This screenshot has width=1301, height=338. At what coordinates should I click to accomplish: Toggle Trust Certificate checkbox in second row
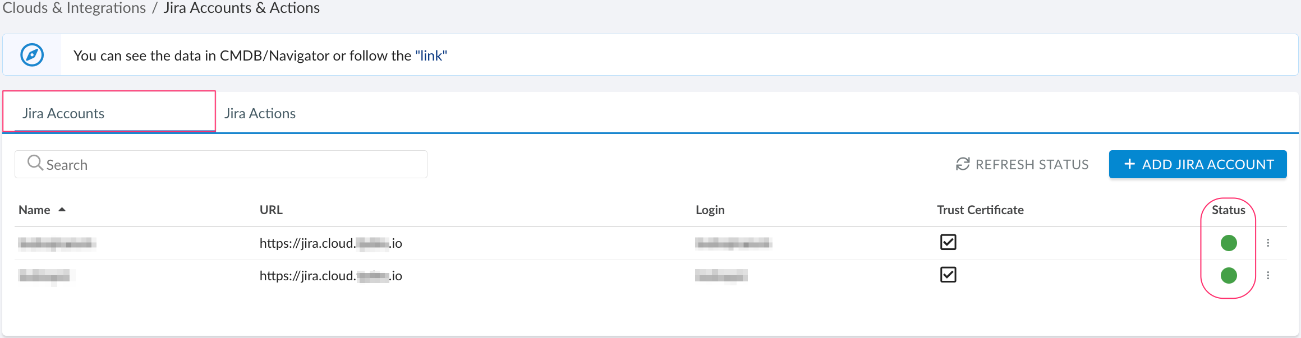click(x=948, y=275)
